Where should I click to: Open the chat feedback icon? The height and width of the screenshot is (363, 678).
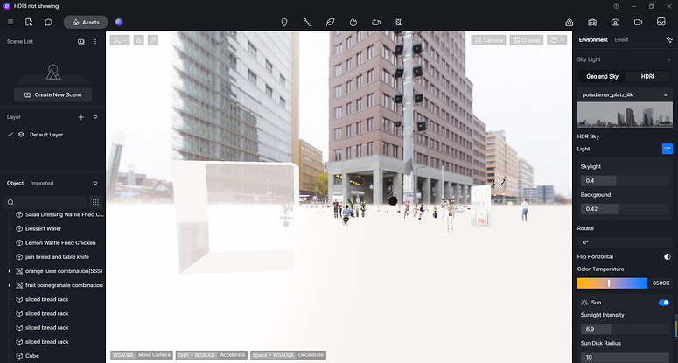48,22
